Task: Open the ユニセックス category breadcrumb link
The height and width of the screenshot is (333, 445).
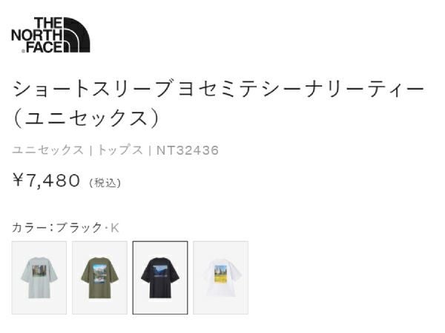Action: (x=47, y=150)
